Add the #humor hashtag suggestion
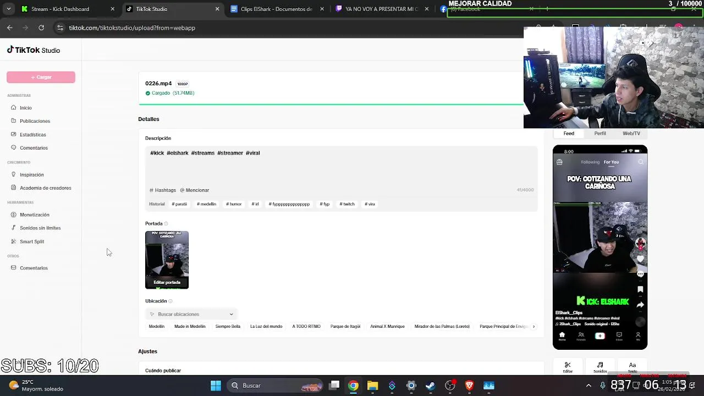This screenshot has width=704, height=396. tap(234, 204)
